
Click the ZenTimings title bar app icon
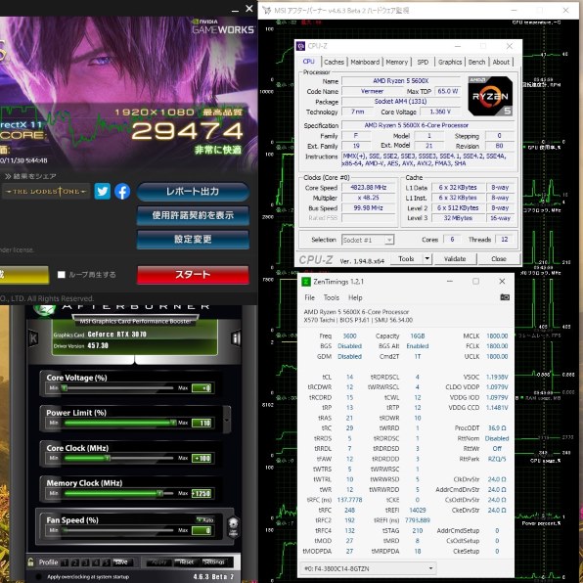(305, 282)
